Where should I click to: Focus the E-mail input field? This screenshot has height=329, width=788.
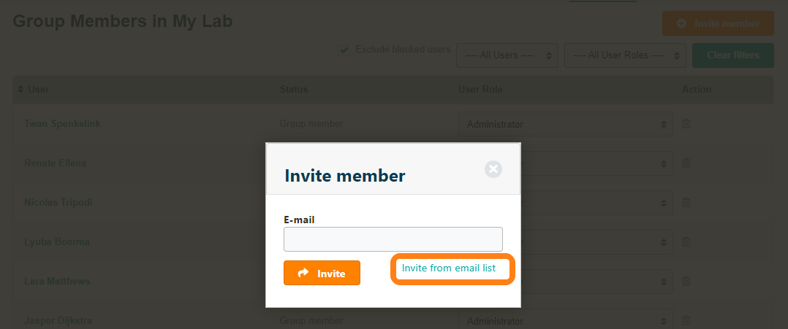point(393,239)
